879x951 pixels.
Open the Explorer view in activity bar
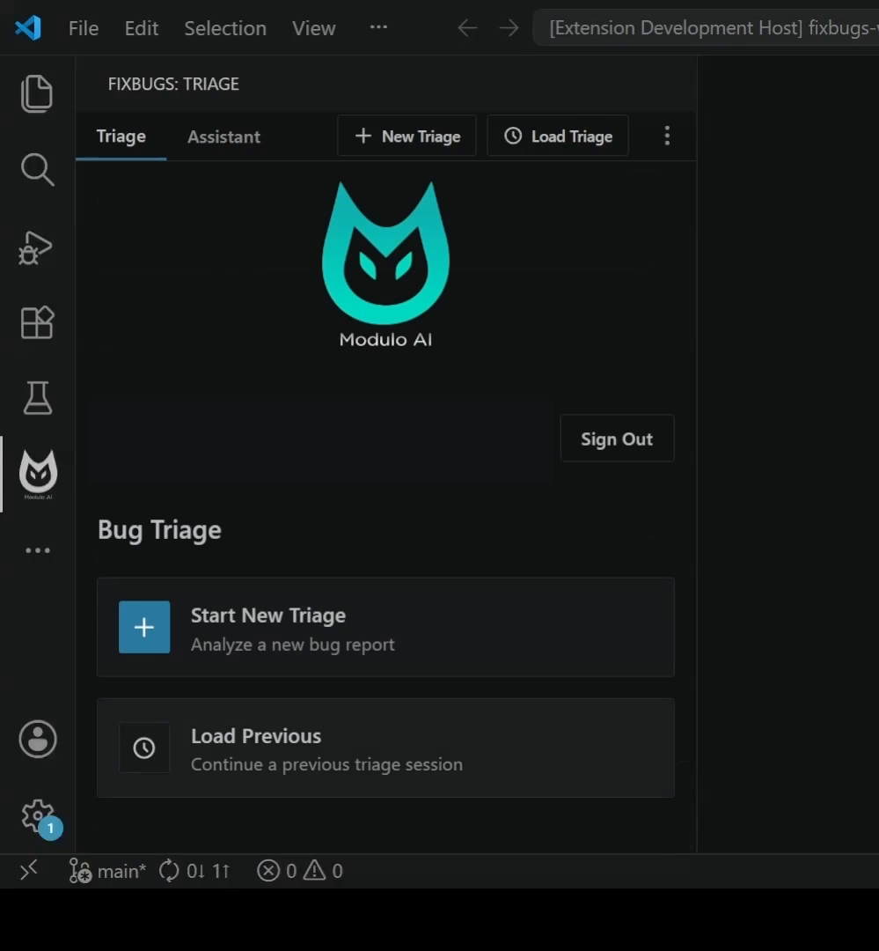point(37,94)
